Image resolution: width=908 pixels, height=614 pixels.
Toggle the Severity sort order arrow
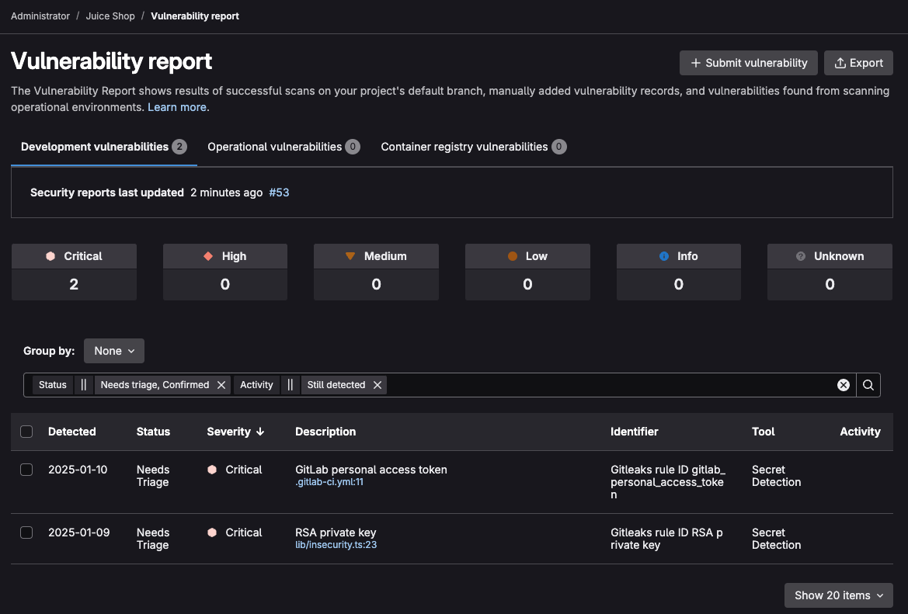(259, 432)
